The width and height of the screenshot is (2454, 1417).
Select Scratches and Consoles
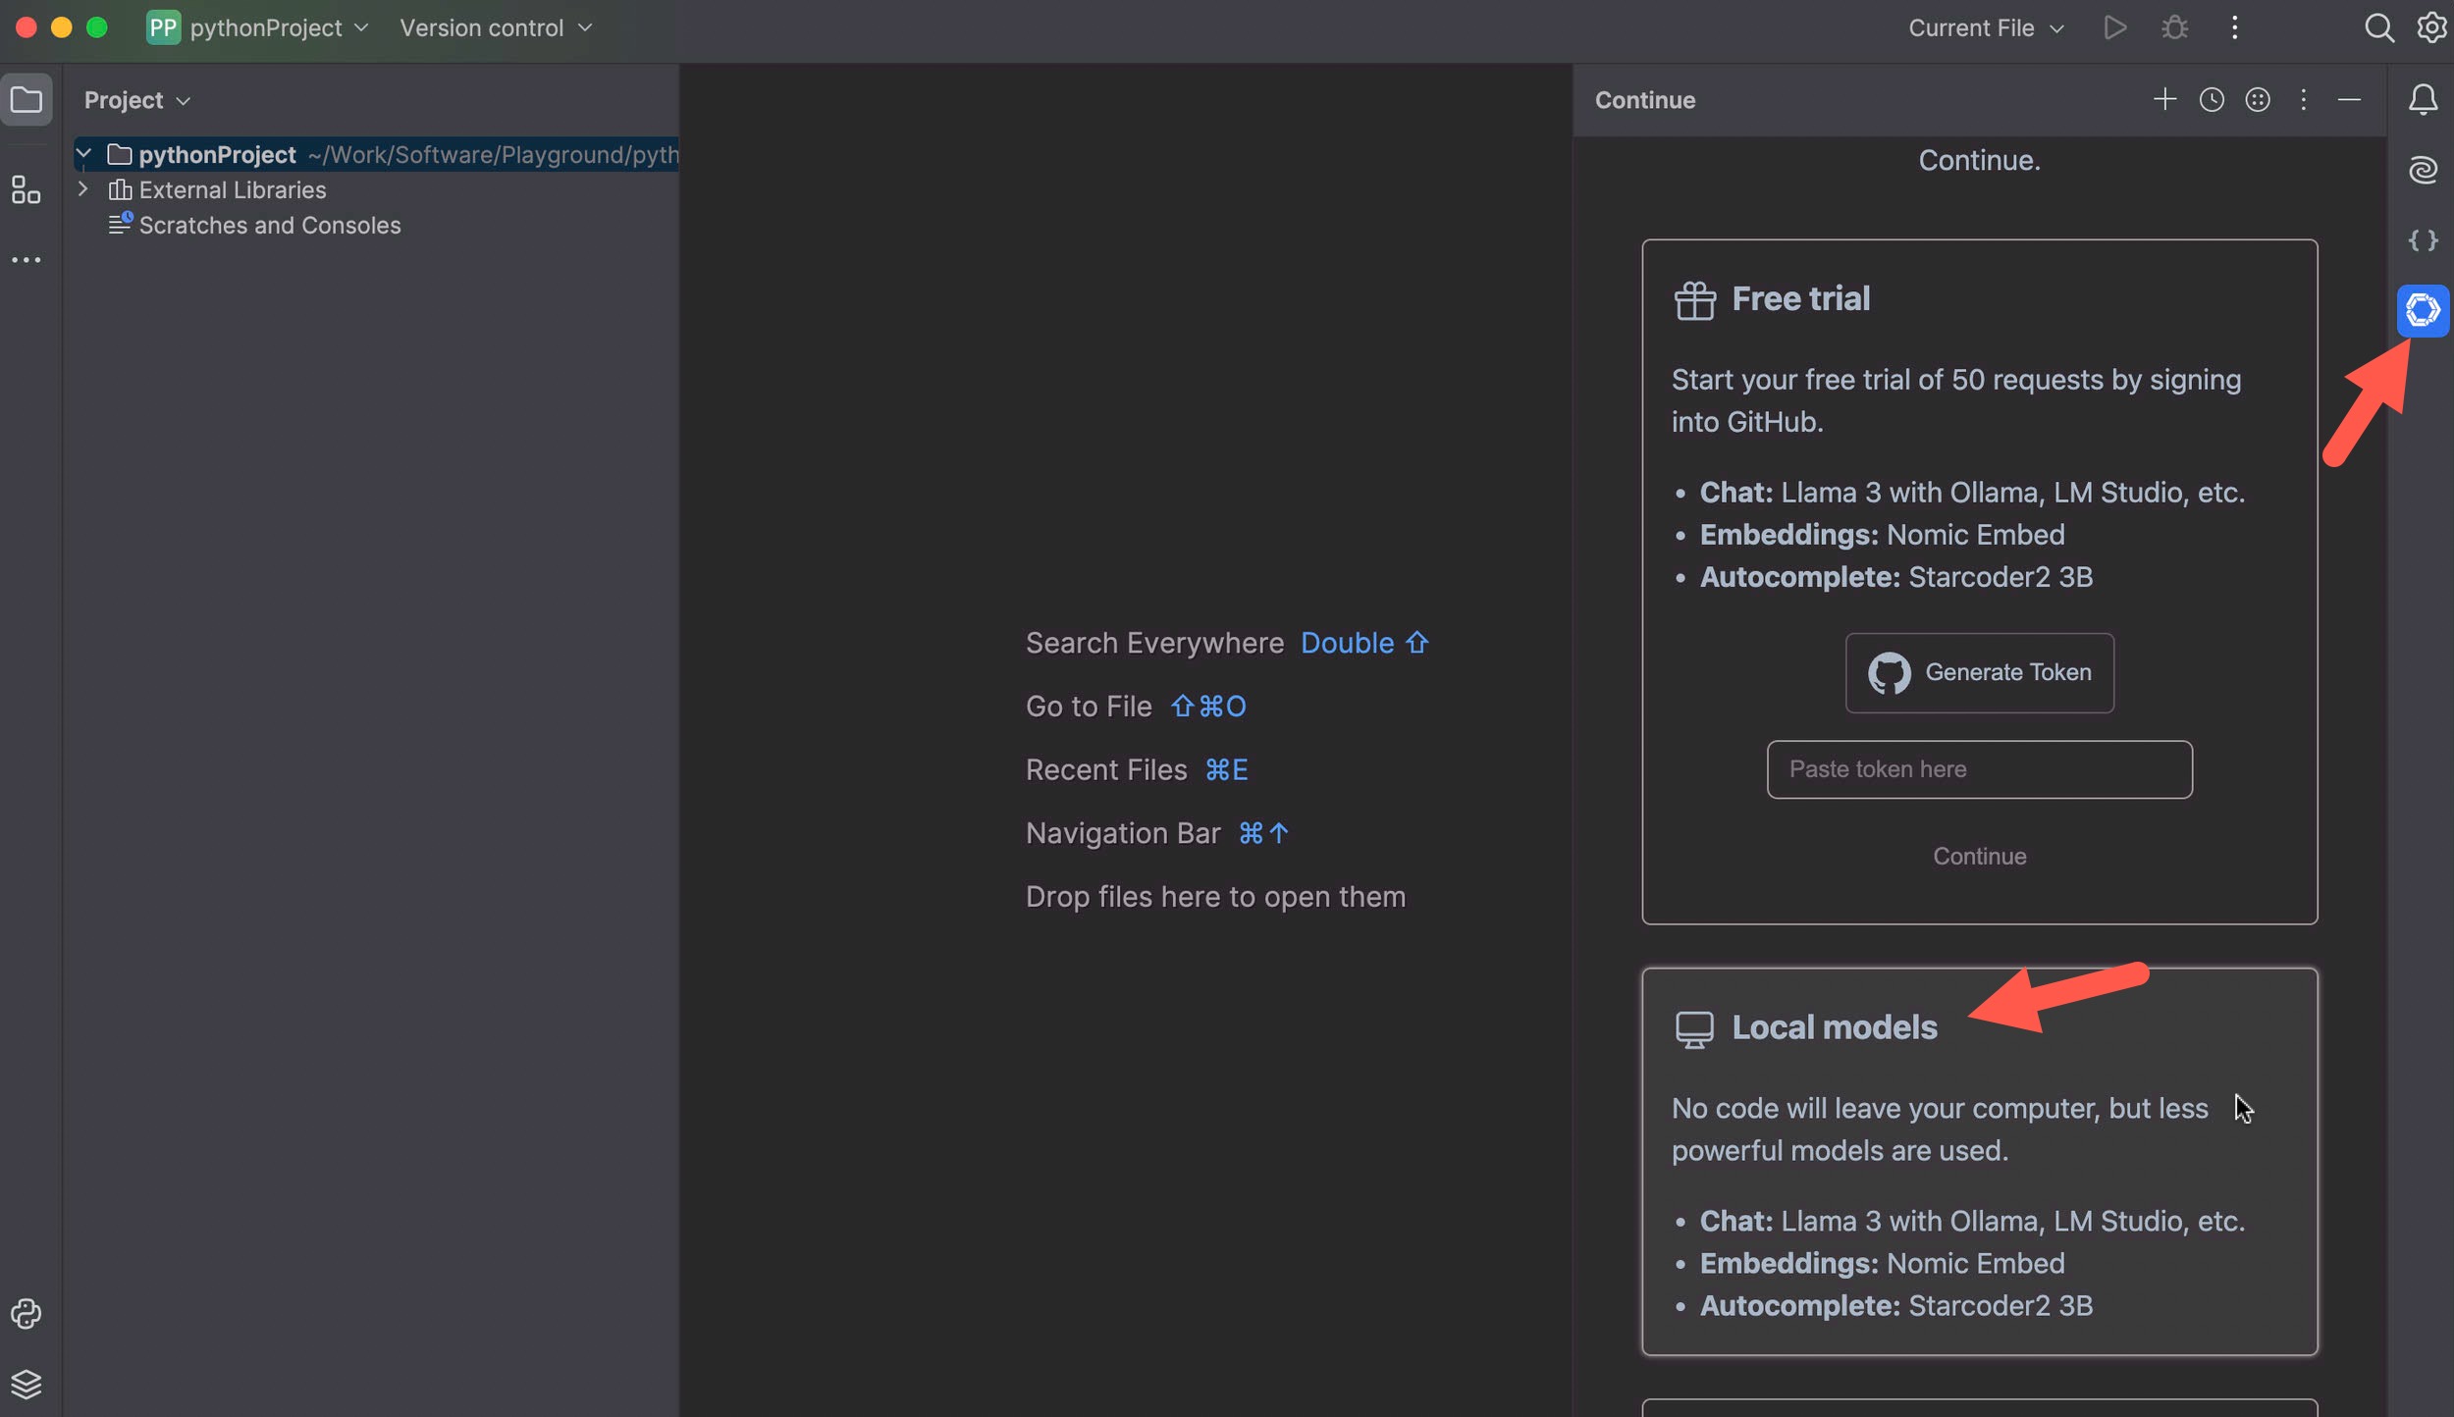270,225
